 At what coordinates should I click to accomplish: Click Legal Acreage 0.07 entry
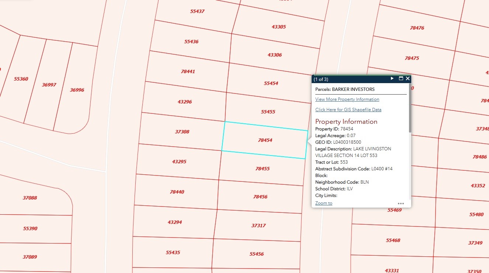click(x=336, y=136)
